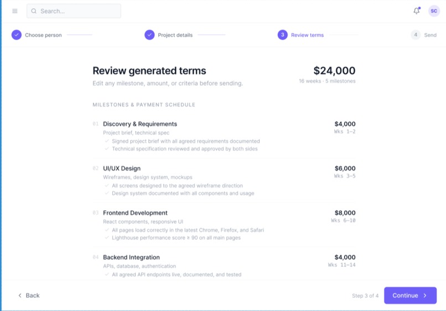Click the Wks 6–10 timeframe
This screenshot has height=311, width=446.
click(x=343, y=220)
